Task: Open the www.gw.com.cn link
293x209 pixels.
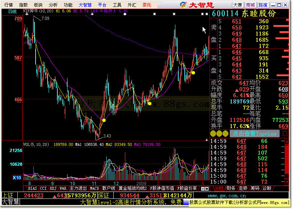Action: (x=227, y=196)
